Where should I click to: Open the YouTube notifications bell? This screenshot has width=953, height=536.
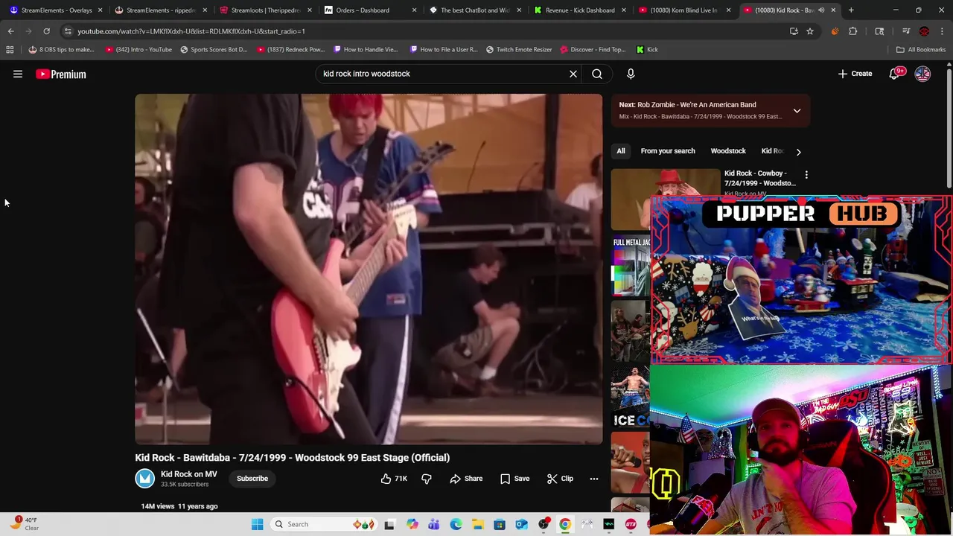(894, 74)
